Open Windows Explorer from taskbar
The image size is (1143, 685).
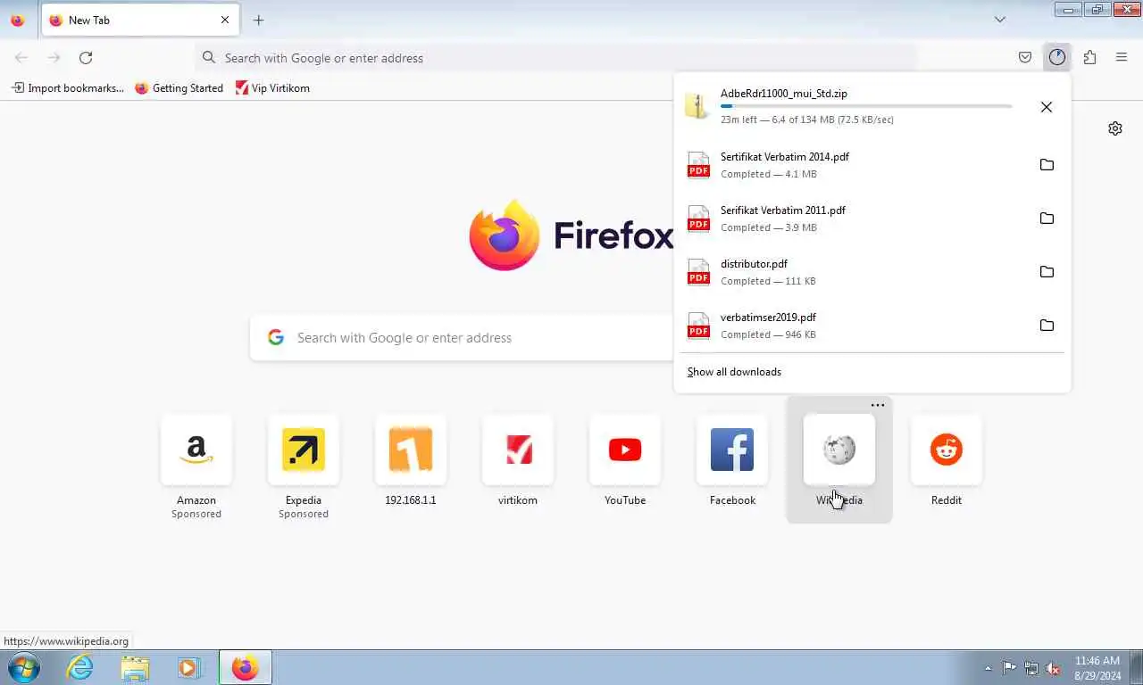pyautogui.click(x=135, y=667)
